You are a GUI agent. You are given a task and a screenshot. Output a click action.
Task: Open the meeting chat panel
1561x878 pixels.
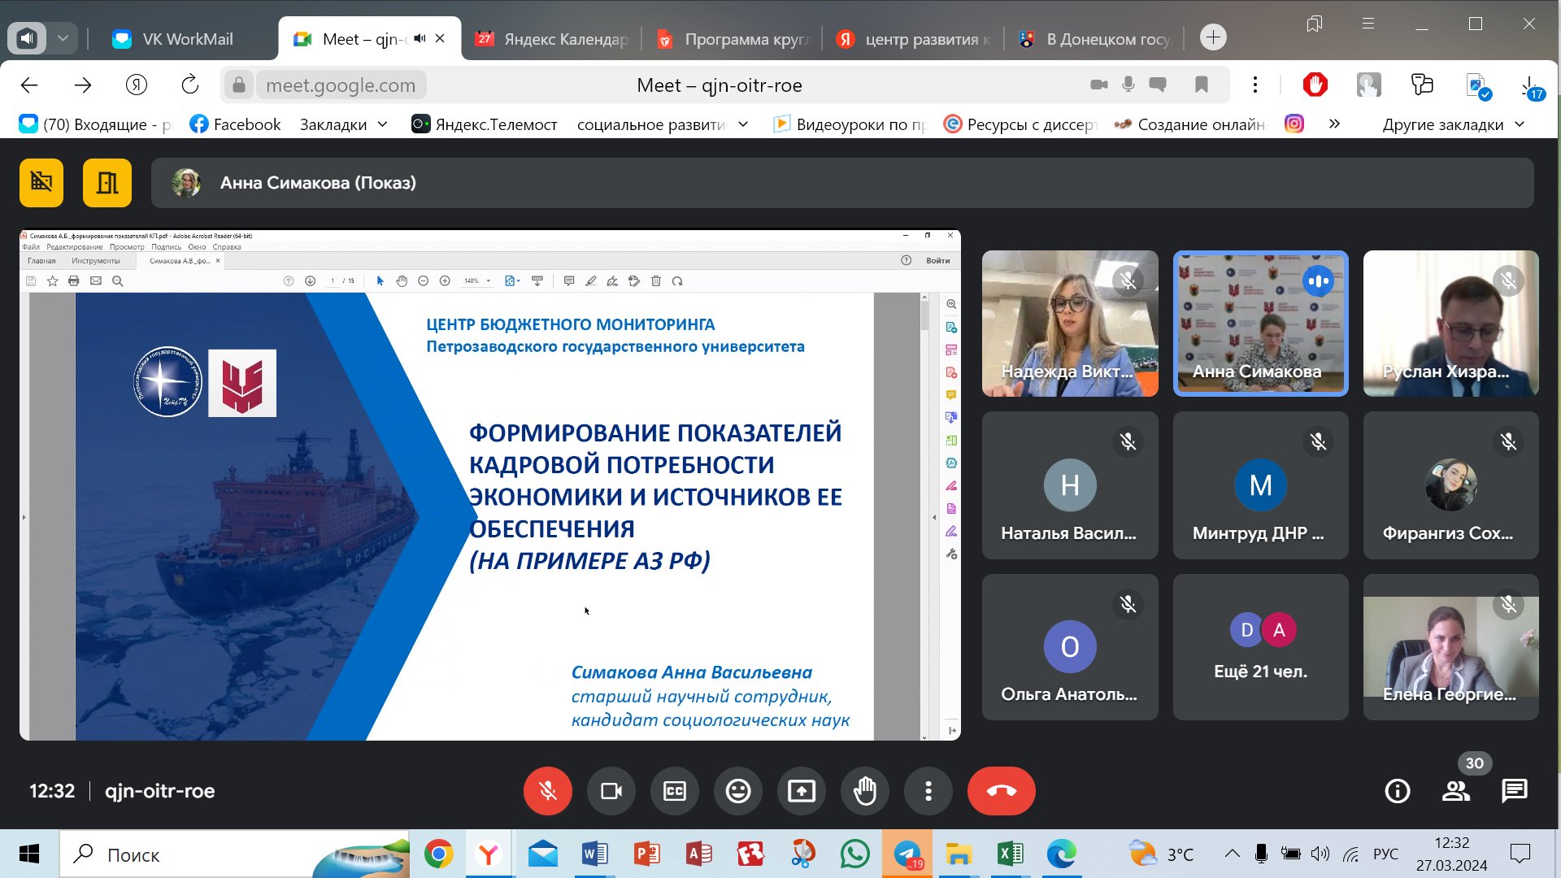[1514, 791]
